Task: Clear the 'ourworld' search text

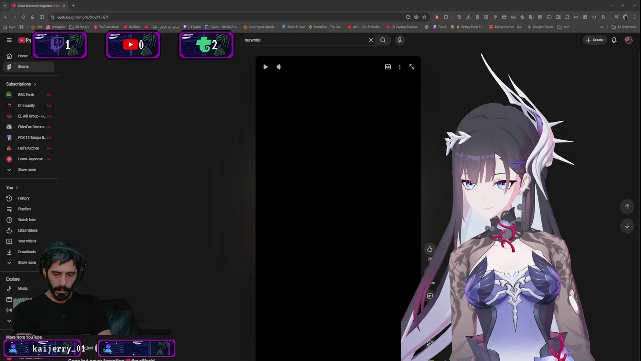Action: pyautogui.click(x=371, y=40)
